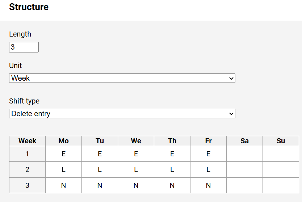Viewport: 302px width, 207px height.
Task: Click the Sa column header
Action: tap(244, 141)
